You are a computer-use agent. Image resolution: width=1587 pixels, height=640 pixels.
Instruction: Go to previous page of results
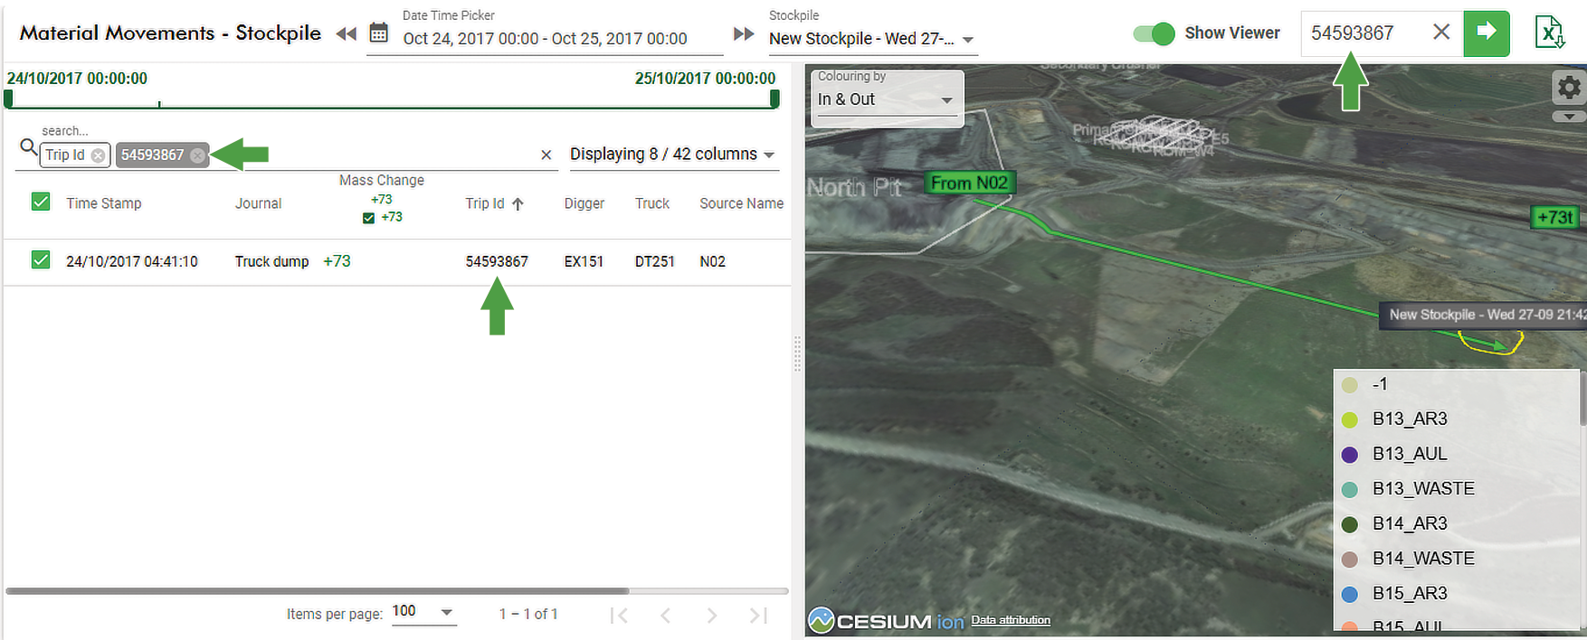(x=666, y=616)
